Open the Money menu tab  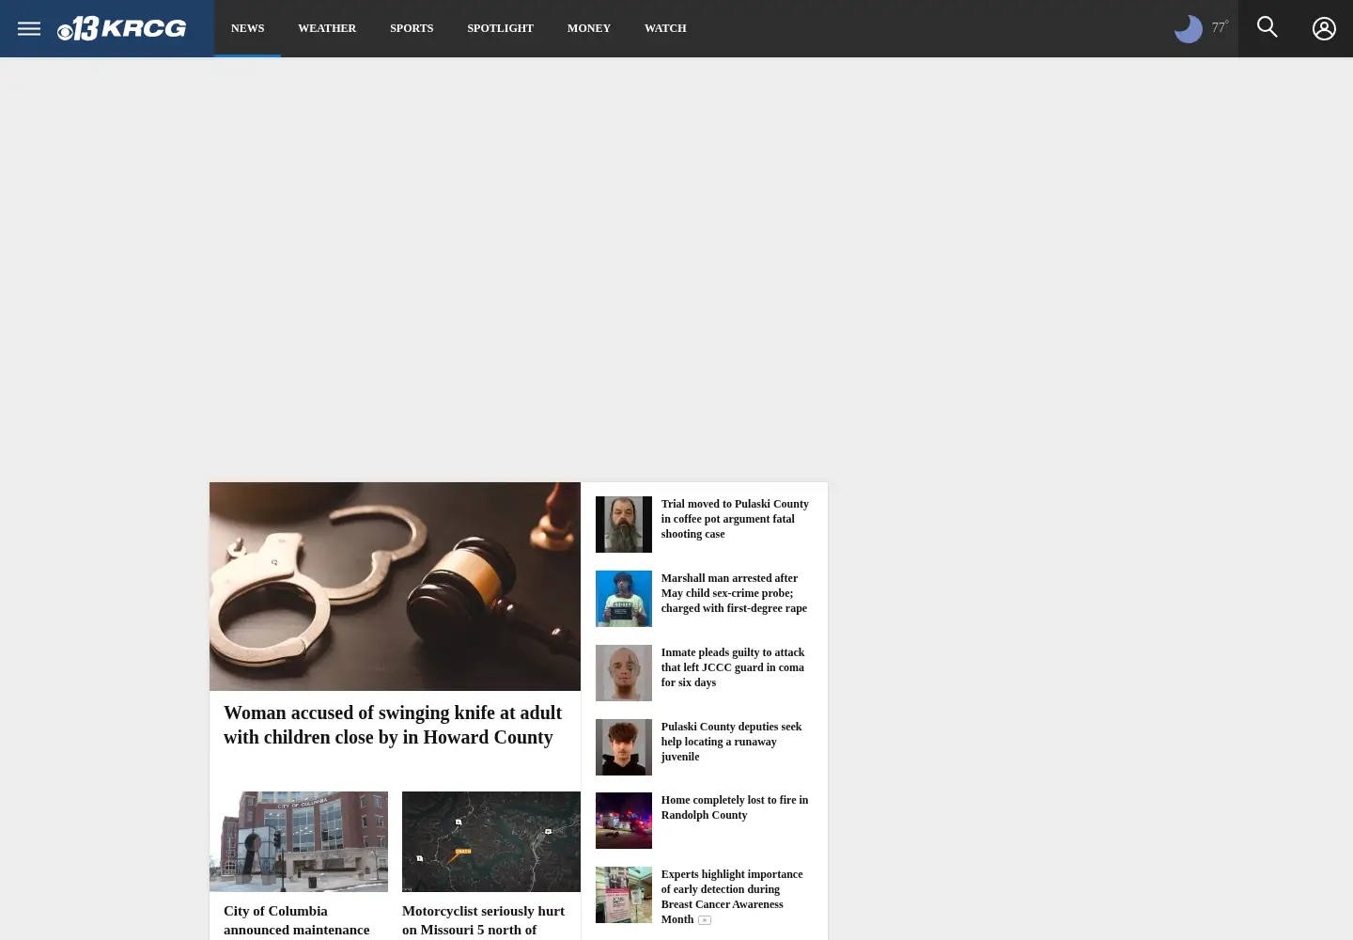[x=589, y=28]
